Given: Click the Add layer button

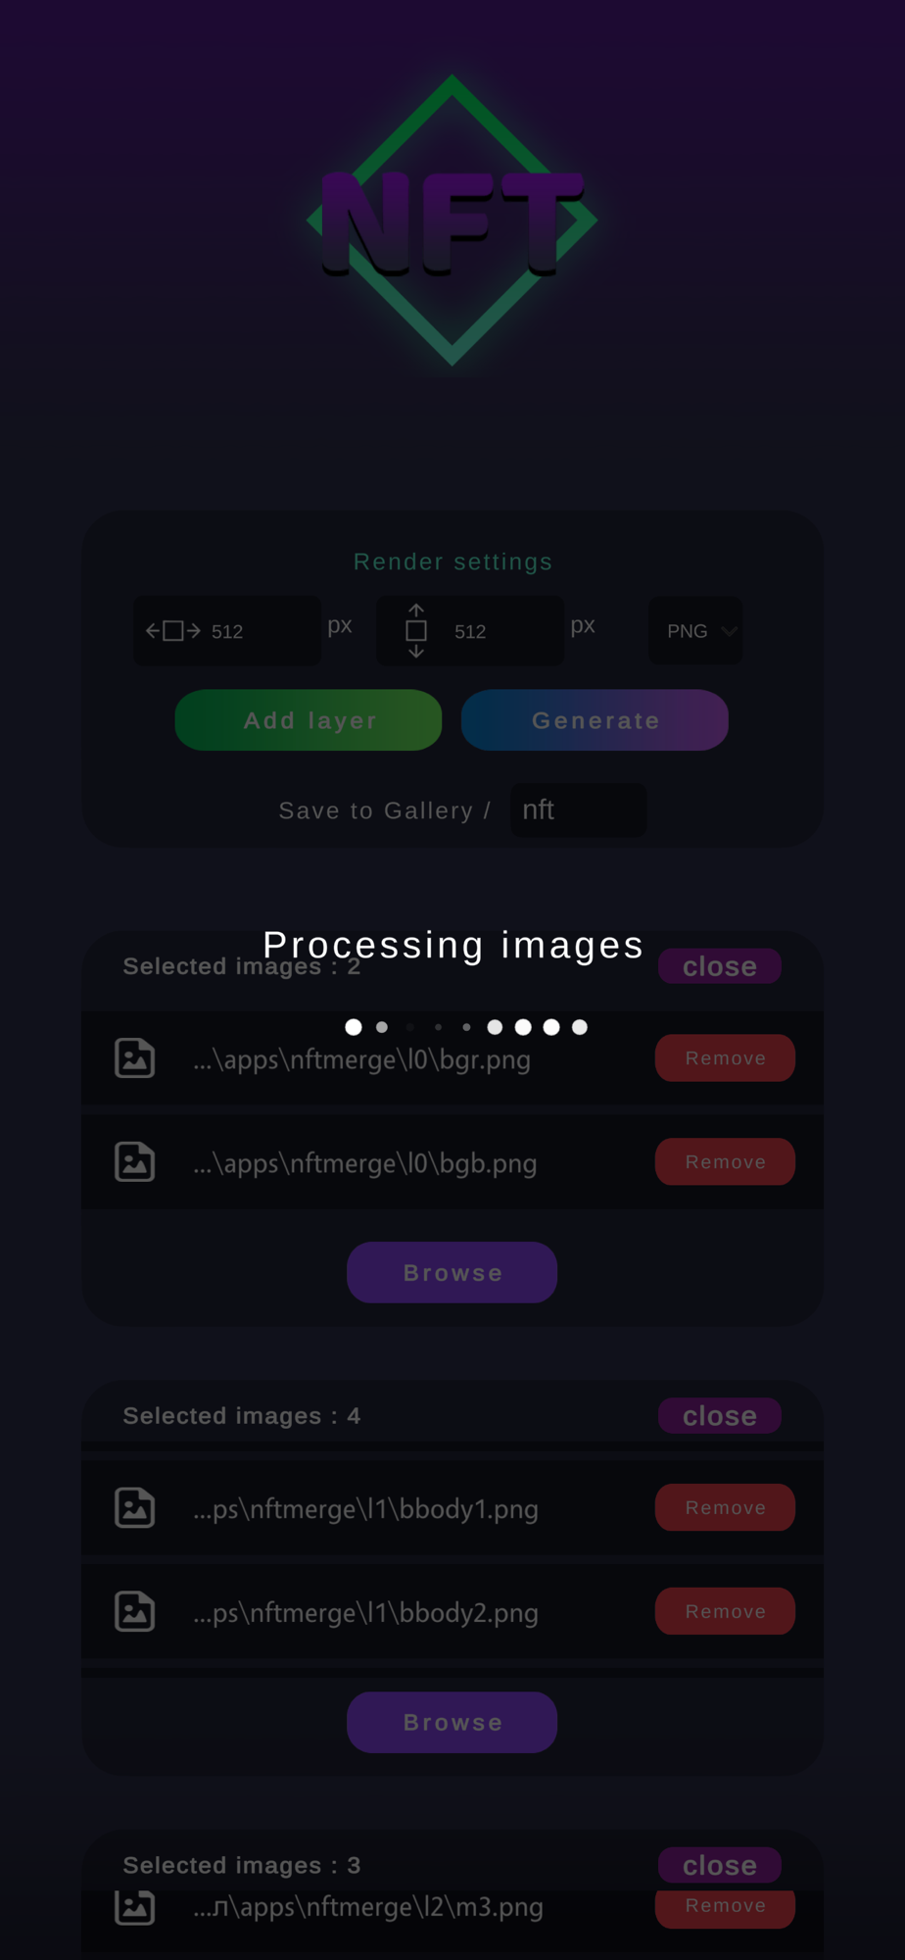Looking at the screenshot, I should pyautogui.click(x=309, y=720).
